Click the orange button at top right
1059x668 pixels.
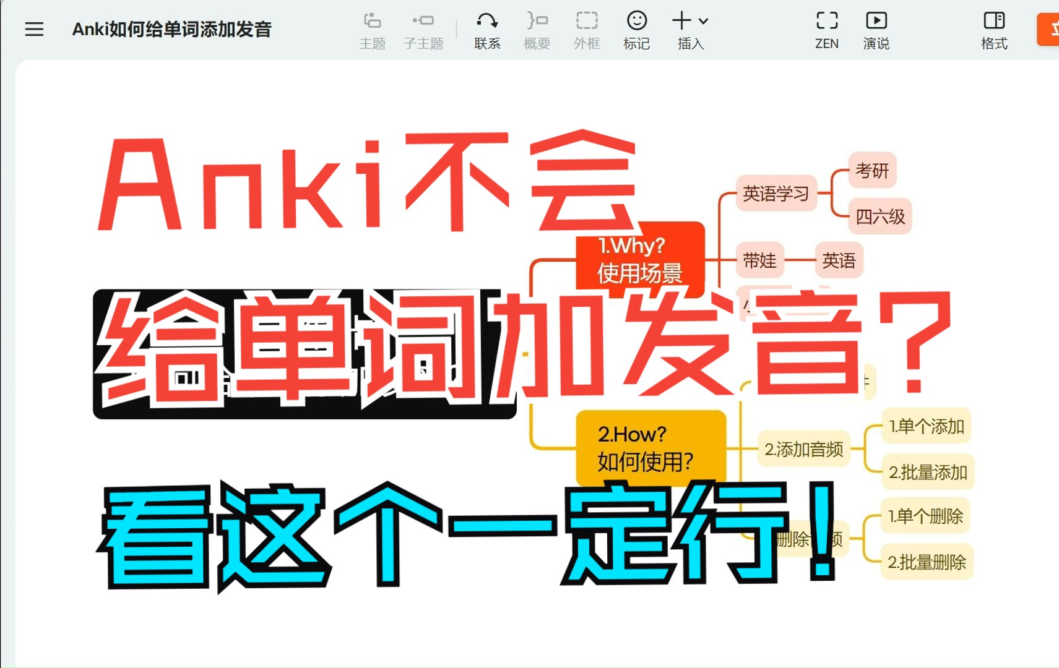(x=1048, y=29)
